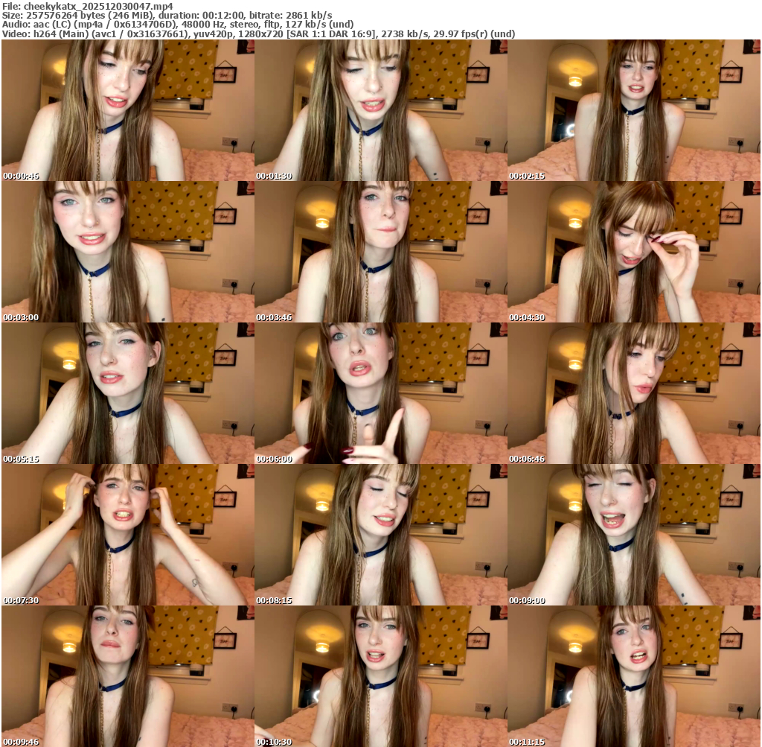Click the File name line in header

92,5
